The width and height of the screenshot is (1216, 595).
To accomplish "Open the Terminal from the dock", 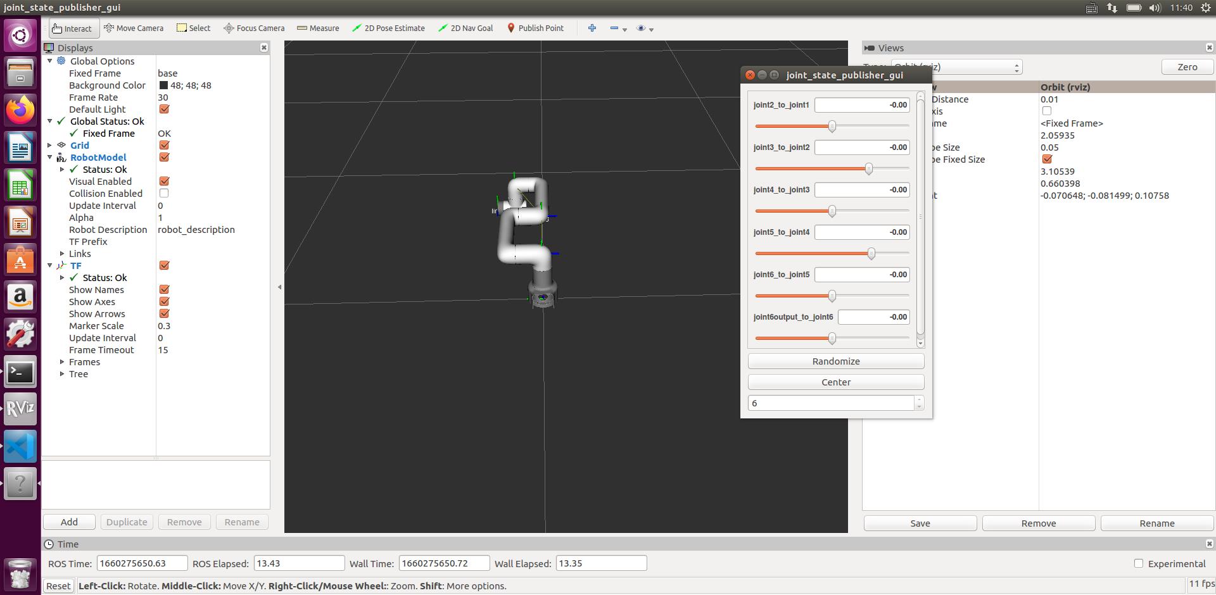I will click(x=20, y=372).
